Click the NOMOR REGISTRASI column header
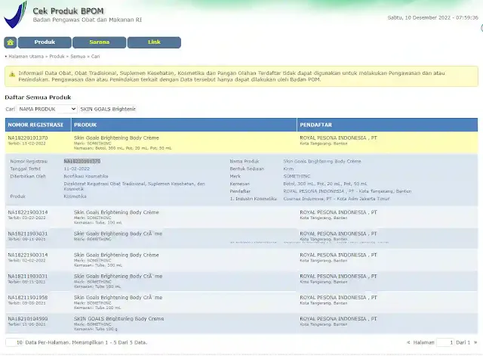Screen dimensions: 483x356 (x=38, y=125)
